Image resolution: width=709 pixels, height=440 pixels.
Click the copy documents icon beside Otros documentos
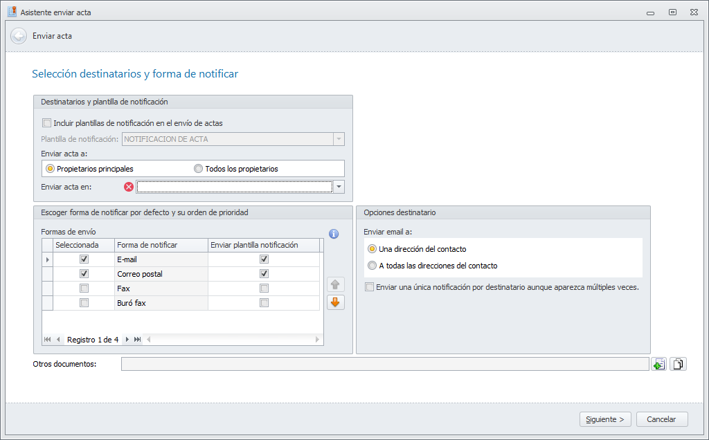679,364
